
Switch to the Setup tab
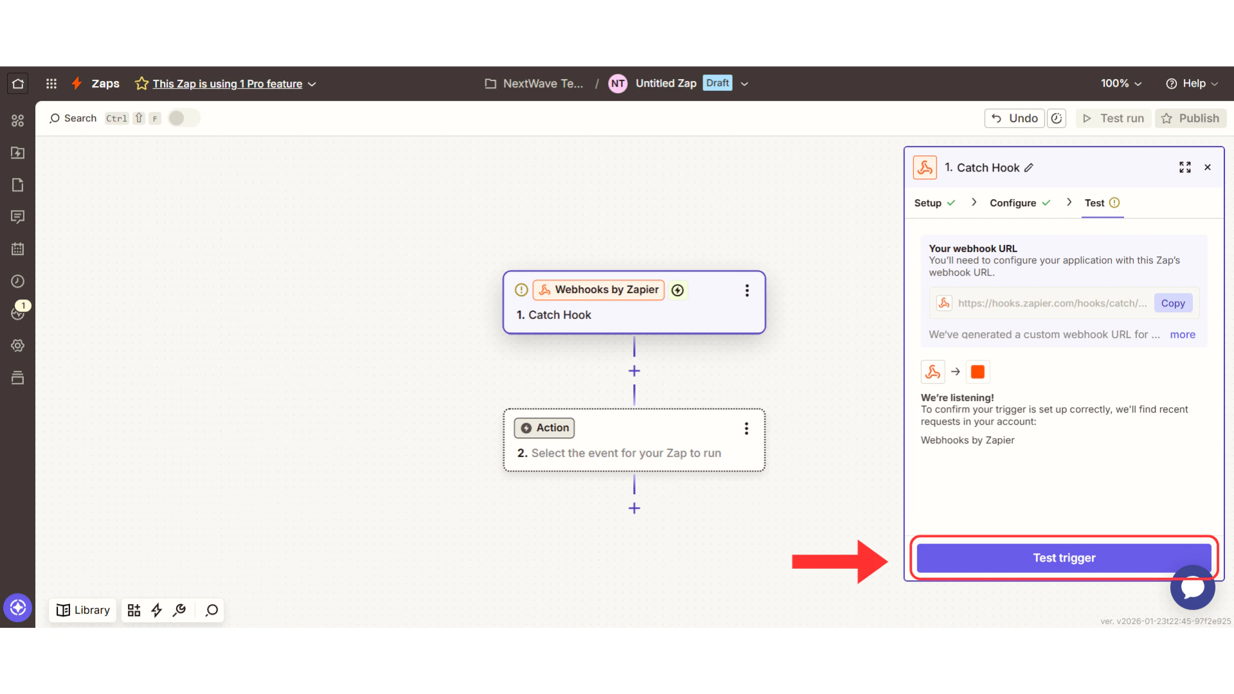point(928,202)
